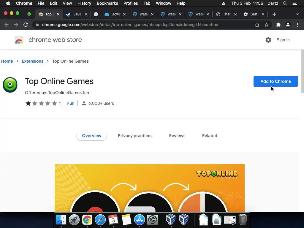Click the Top Online Games extension icon
The width and height of the screenshot is (304, 228).
pos(10,85)
